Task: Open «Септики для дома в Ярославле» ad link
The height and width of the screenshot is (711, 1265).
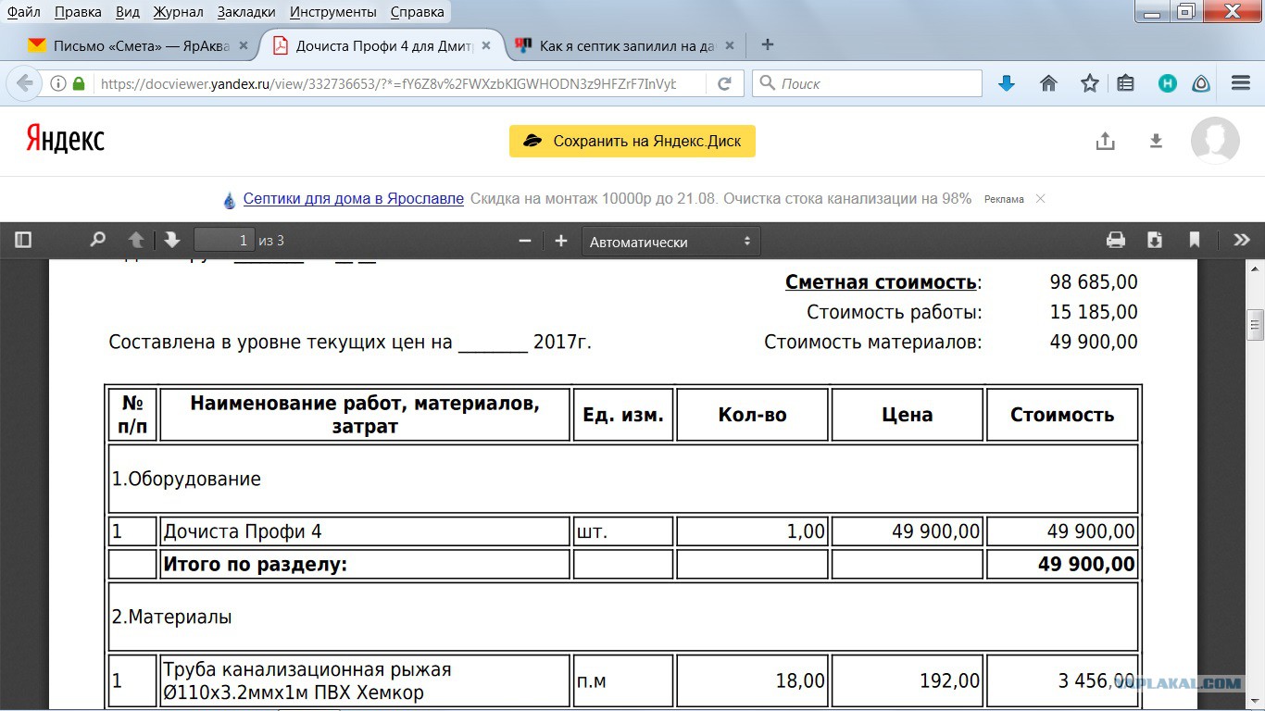Action: (x=354, y=199)
